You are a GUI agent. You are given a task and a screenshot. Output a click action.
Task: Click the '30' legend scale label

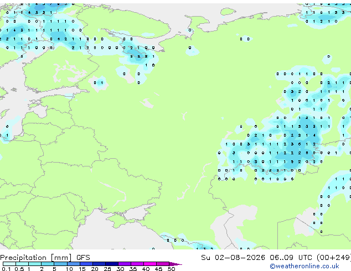pyautogui.click(x=120, y=269)
